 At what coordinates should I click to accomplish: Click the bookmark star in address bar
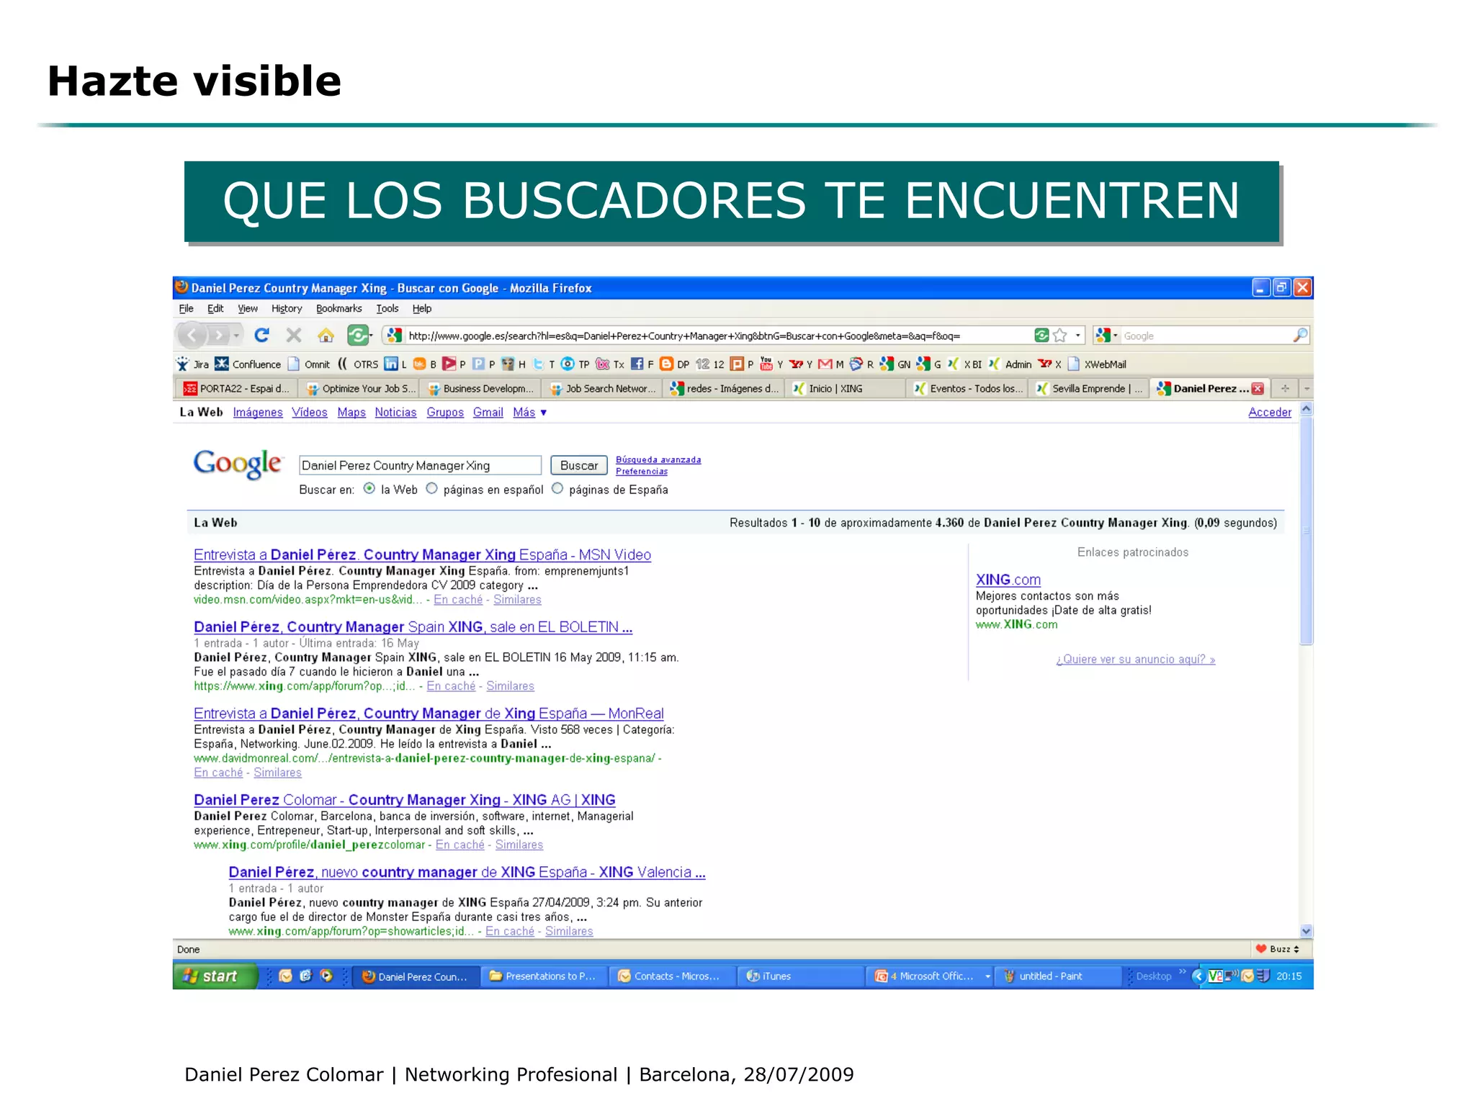(1060, 336)
